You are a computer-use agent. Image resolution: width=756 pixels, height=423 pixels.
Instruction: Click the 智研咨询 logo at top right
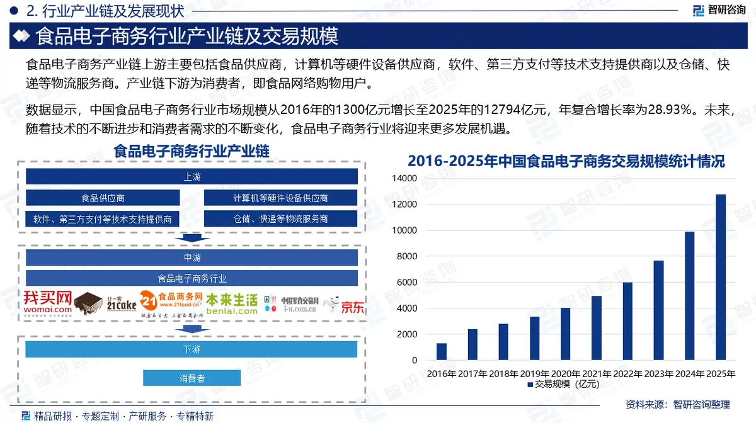(x=719, y=10)
